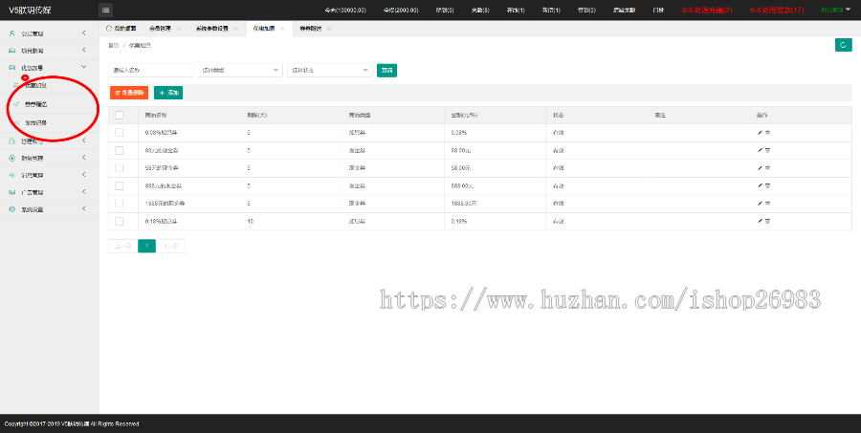861x433 pixels.
Task: Click the green refresh icon button
Action: (x=843, y=45)
